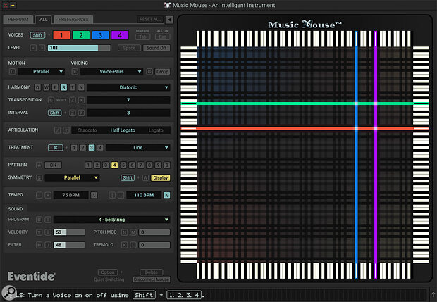Select harmony key R

pos(64,87)
